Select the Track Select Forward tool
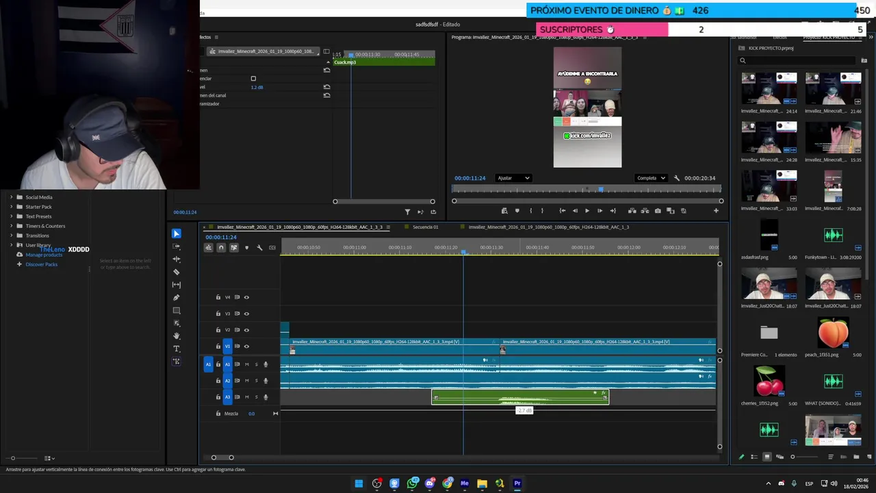The width and height of the screenshot is (876, 493). (177, 246)
